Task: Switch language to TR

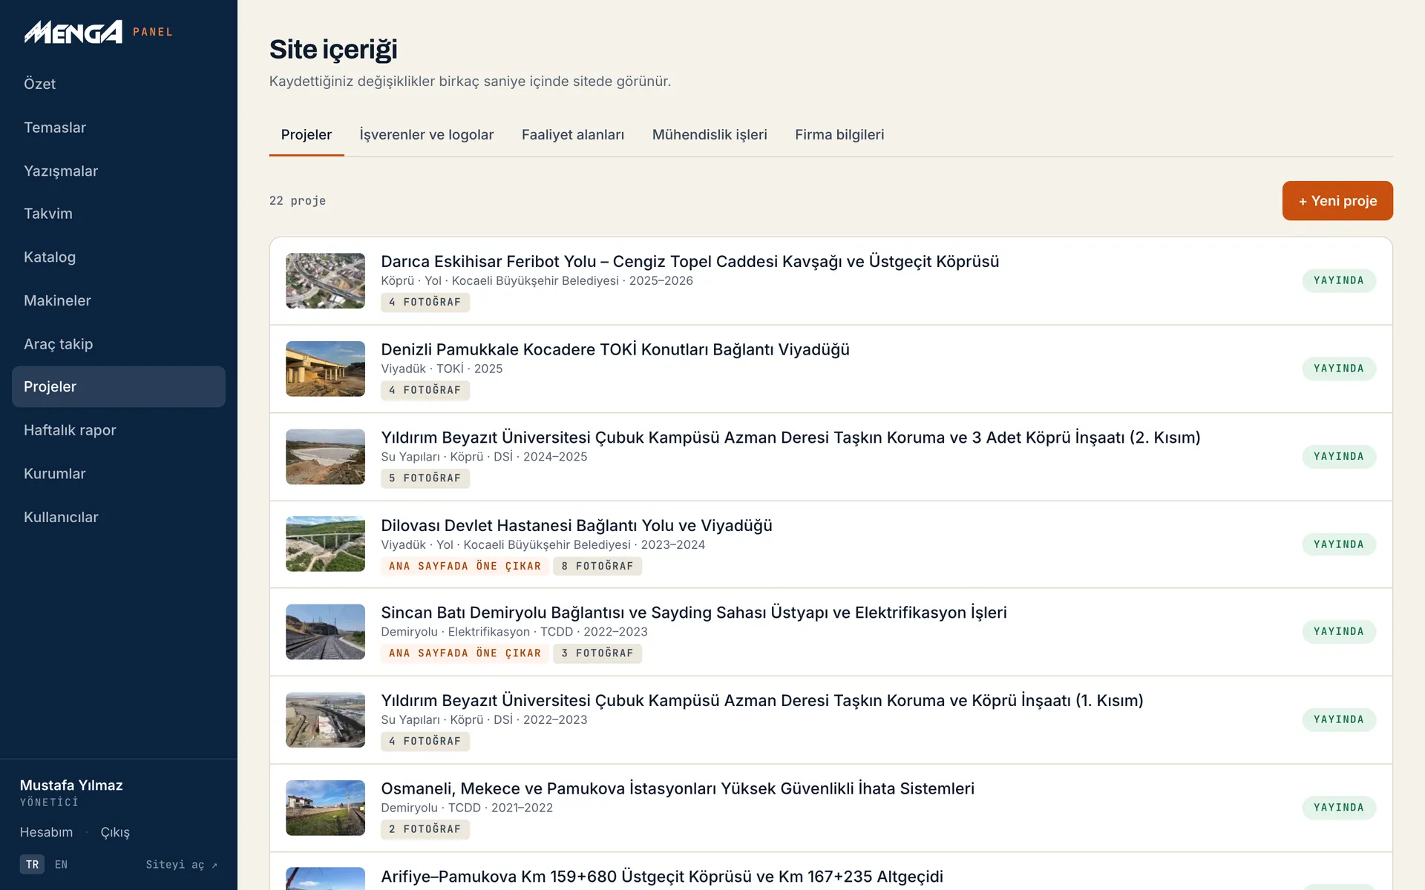Action: [x=32, y=865]
